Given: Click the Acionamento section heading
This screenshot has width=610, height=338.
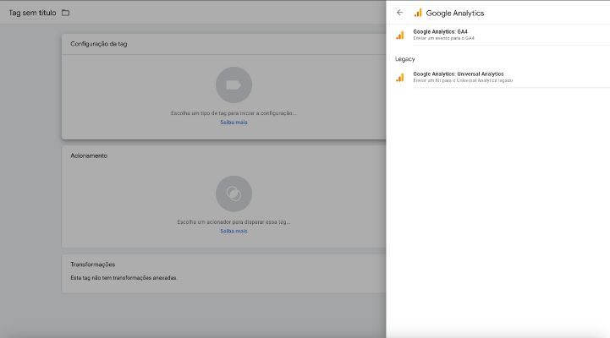Looking at the screenshot, I should click(x=89, y=155).
